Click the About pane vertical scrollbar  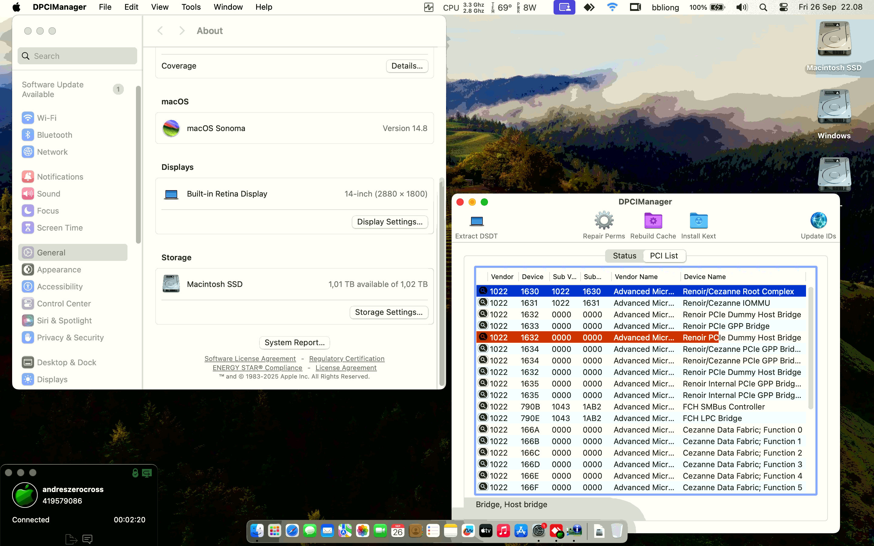pos(441,282)
